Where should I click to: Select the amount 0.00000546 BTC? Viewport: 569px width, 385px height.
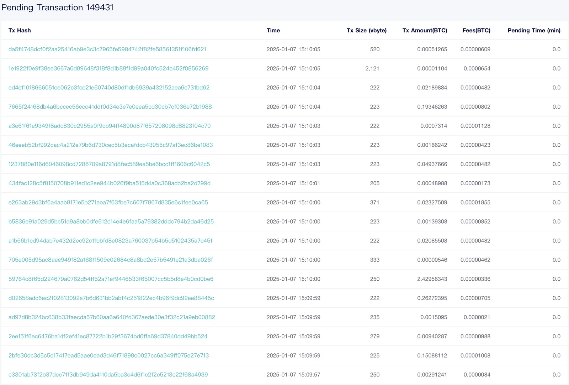coord(432,260)
